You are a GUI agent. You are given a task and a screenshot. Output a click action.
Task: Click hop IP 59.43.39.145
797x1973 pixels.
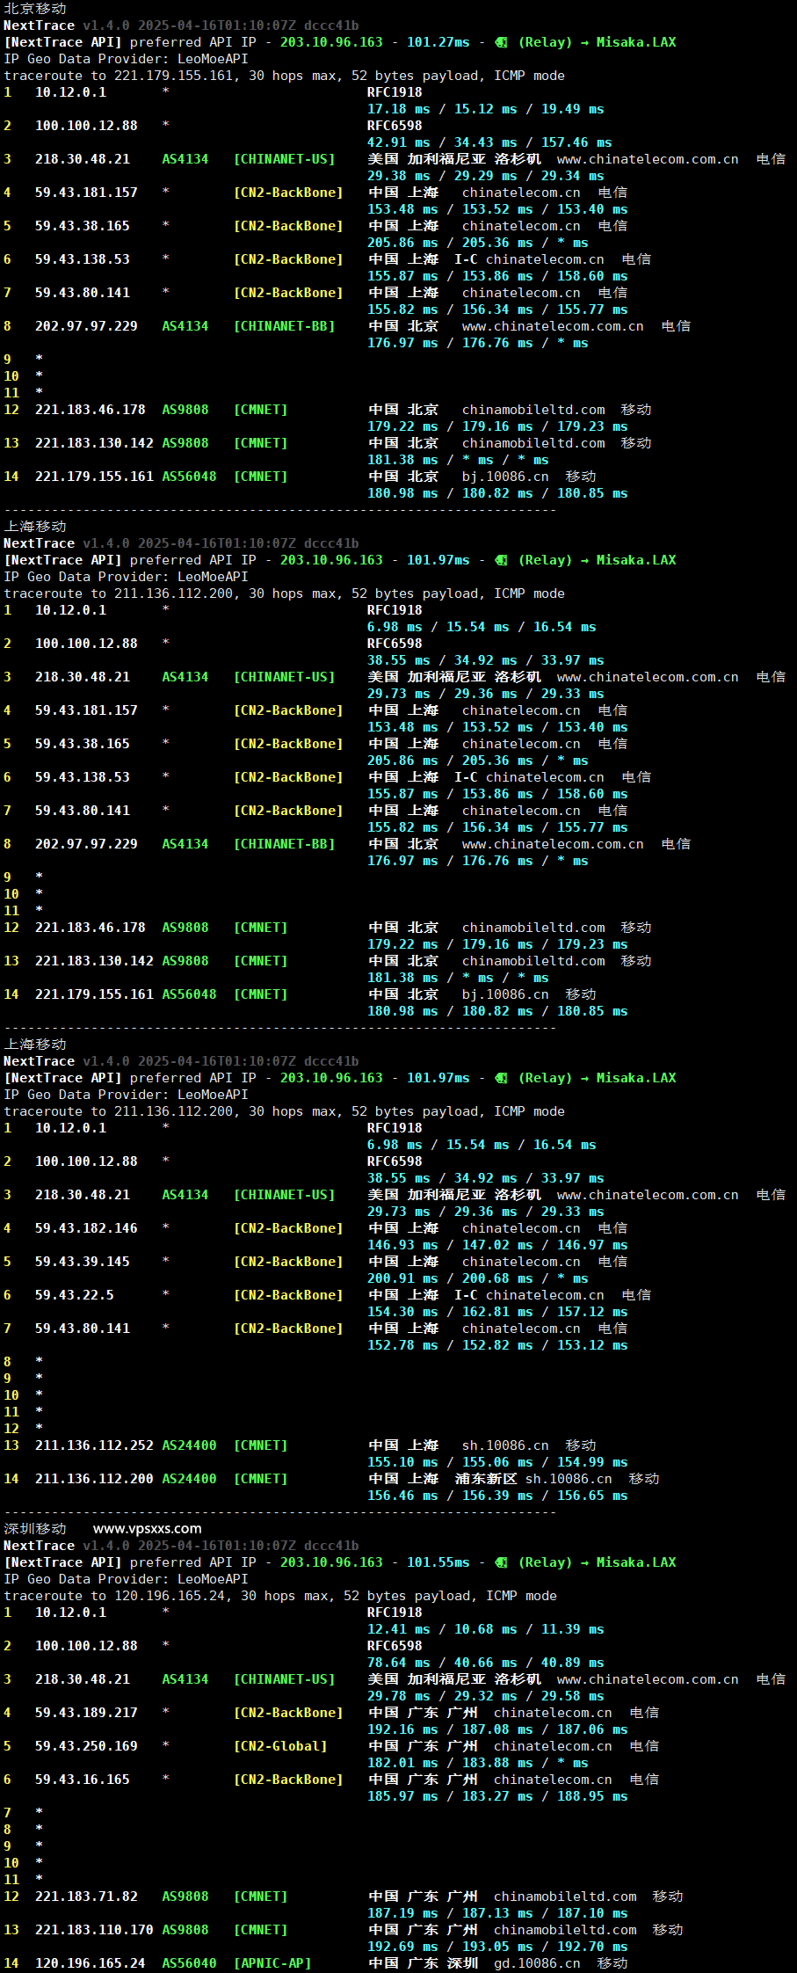pyautogui.click(x=83, y=1262)
